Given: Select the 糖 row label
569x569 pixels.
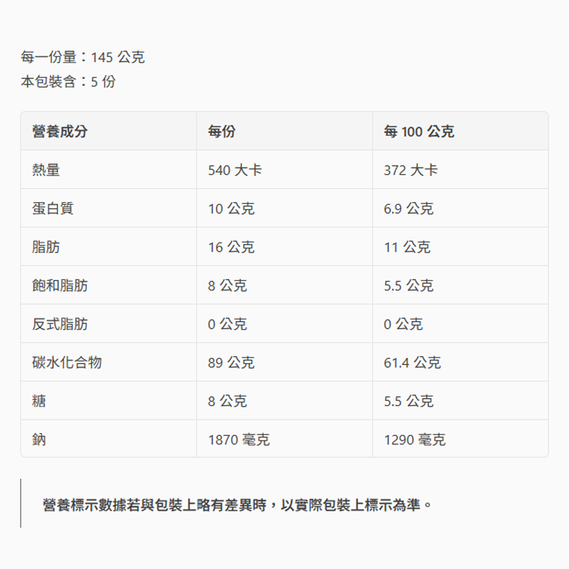Looking at the screenshot, I should (x=39, y=401).
